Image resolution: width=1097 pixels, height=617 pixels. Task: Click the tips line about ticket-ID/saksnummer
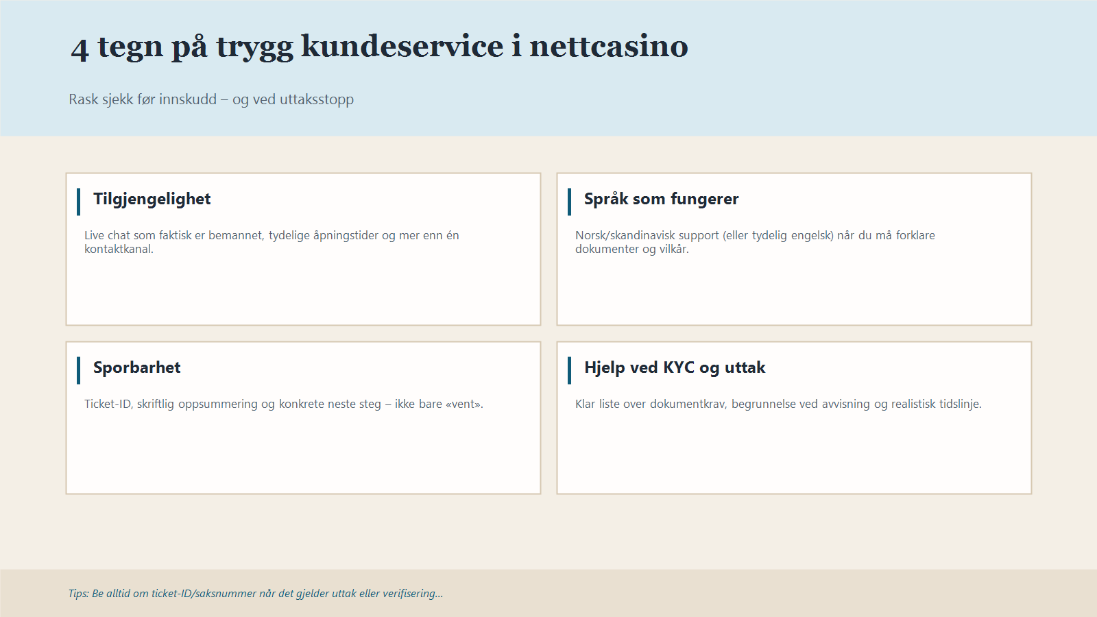click(255, 594)
